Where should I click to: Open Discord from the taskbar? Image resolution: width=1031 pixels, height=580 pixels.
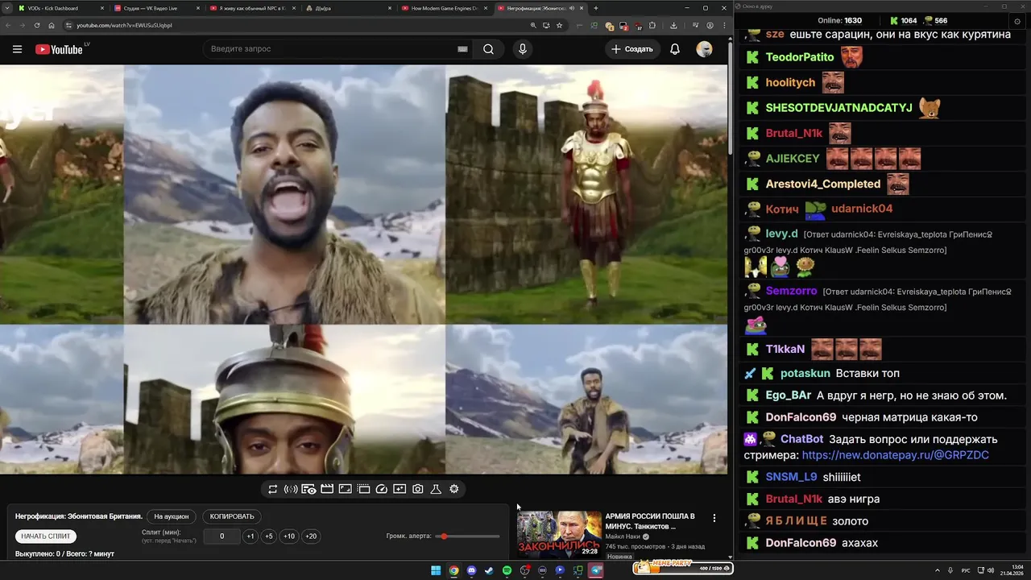pyautogui.click(x=471, y=570)
